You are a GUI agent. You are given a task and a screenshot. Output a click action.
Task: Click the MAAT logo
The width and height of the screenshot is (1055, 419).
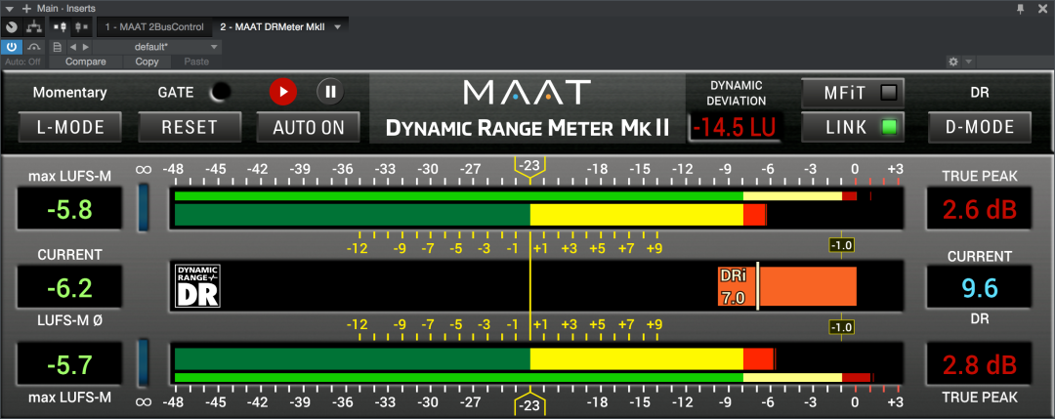[x=527, y=92]
